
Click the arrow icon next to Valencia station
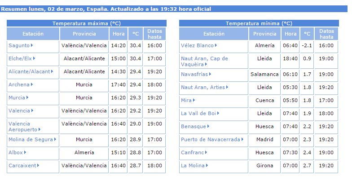click(x=32, y=111)
